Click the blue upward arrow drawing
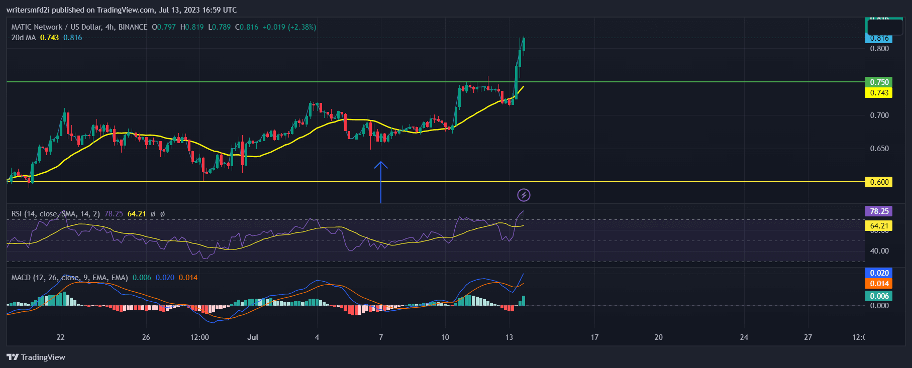Image resolution: width=912 pixels, height=368 pixels. point(380,181)
